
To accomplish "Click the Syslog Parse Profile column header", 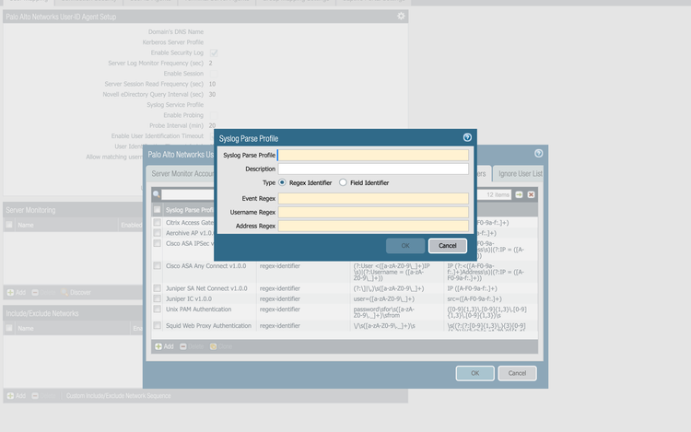I will click(190, 210).
